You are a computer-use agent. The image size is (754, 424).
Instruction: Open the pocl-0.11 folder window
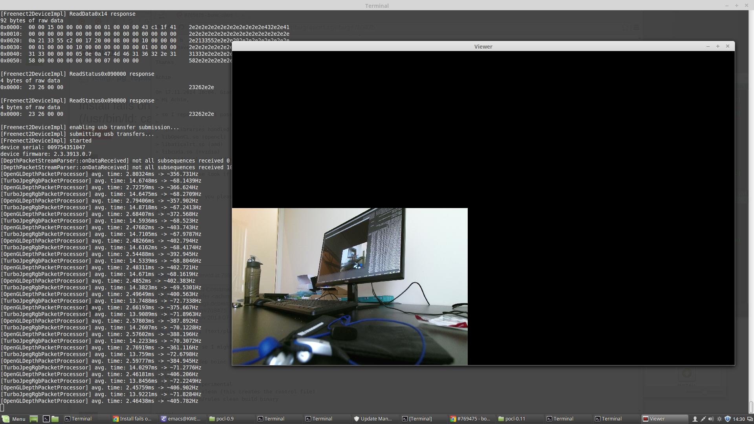[x=512, y=419]
